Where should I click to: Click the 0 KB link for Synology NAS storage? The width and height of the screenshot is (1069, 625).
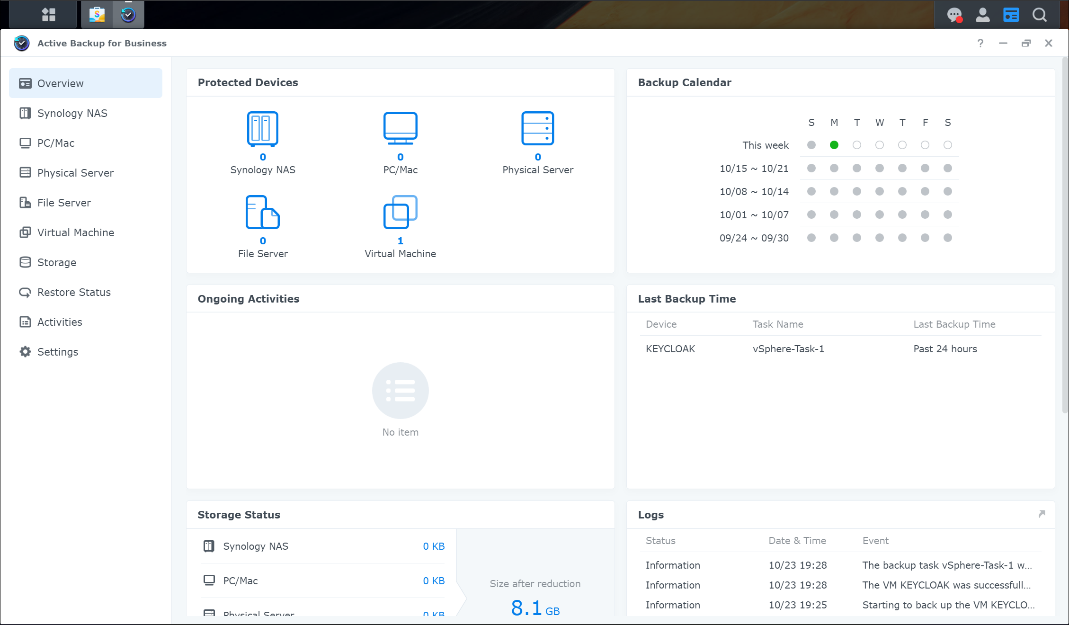pos(433,546)
